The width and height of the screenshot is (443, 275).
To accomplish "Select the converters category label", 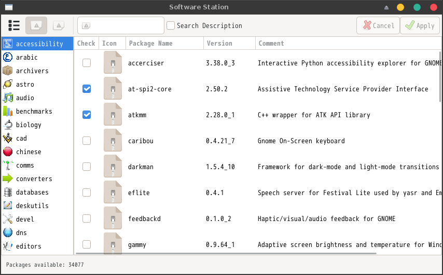I will (34, 179).
